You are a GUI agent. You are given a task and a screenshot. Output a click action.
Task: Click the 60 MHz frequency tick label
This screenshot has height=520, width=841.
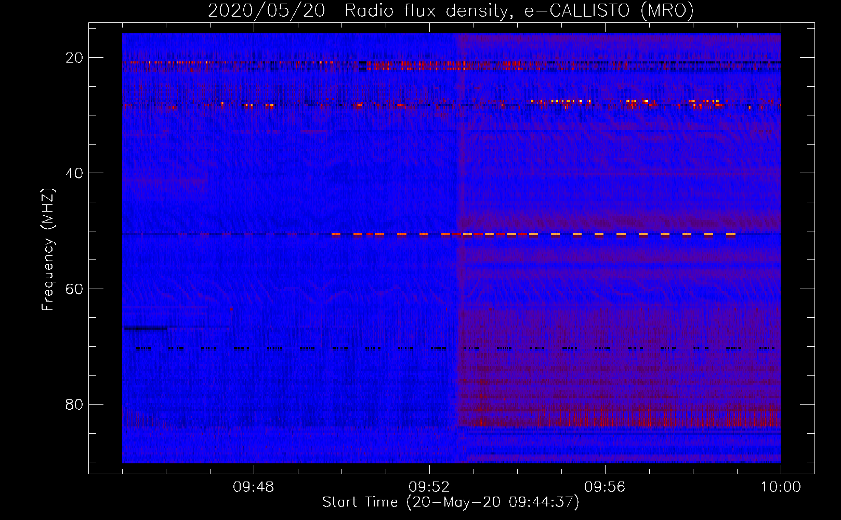(74, 289)
